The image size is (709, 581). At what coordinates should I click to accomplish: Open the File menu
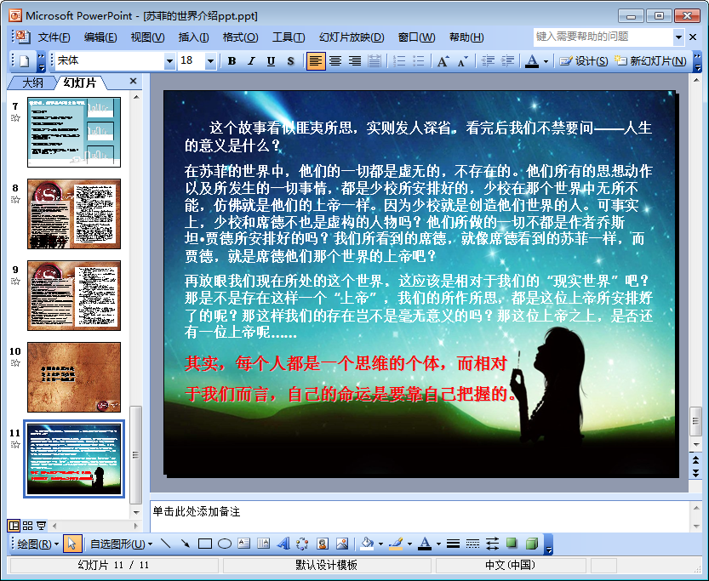tap(54, 37)
